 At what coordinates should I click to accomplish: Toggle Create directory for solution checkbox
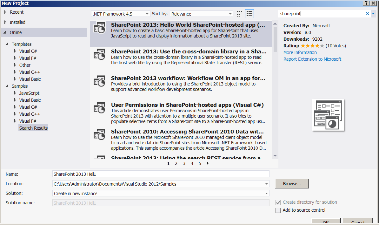click(278, 202)
